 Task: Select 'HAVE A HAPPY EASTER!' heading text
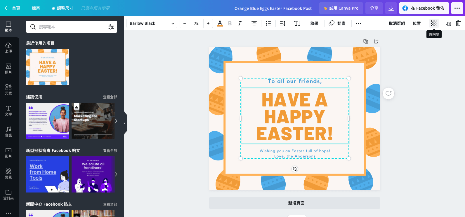[295, 117]
